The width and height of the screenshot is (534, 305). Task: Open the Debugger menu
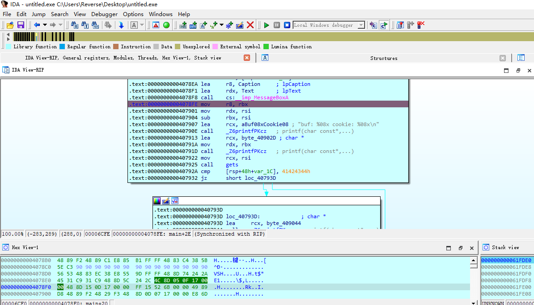[104, 14]
